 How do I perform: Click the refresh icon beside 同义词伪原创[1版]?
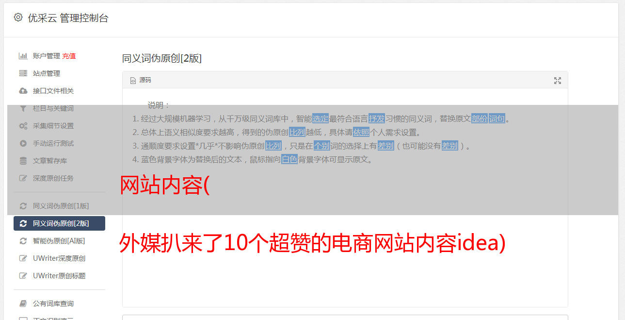click(x=23, y=206)
